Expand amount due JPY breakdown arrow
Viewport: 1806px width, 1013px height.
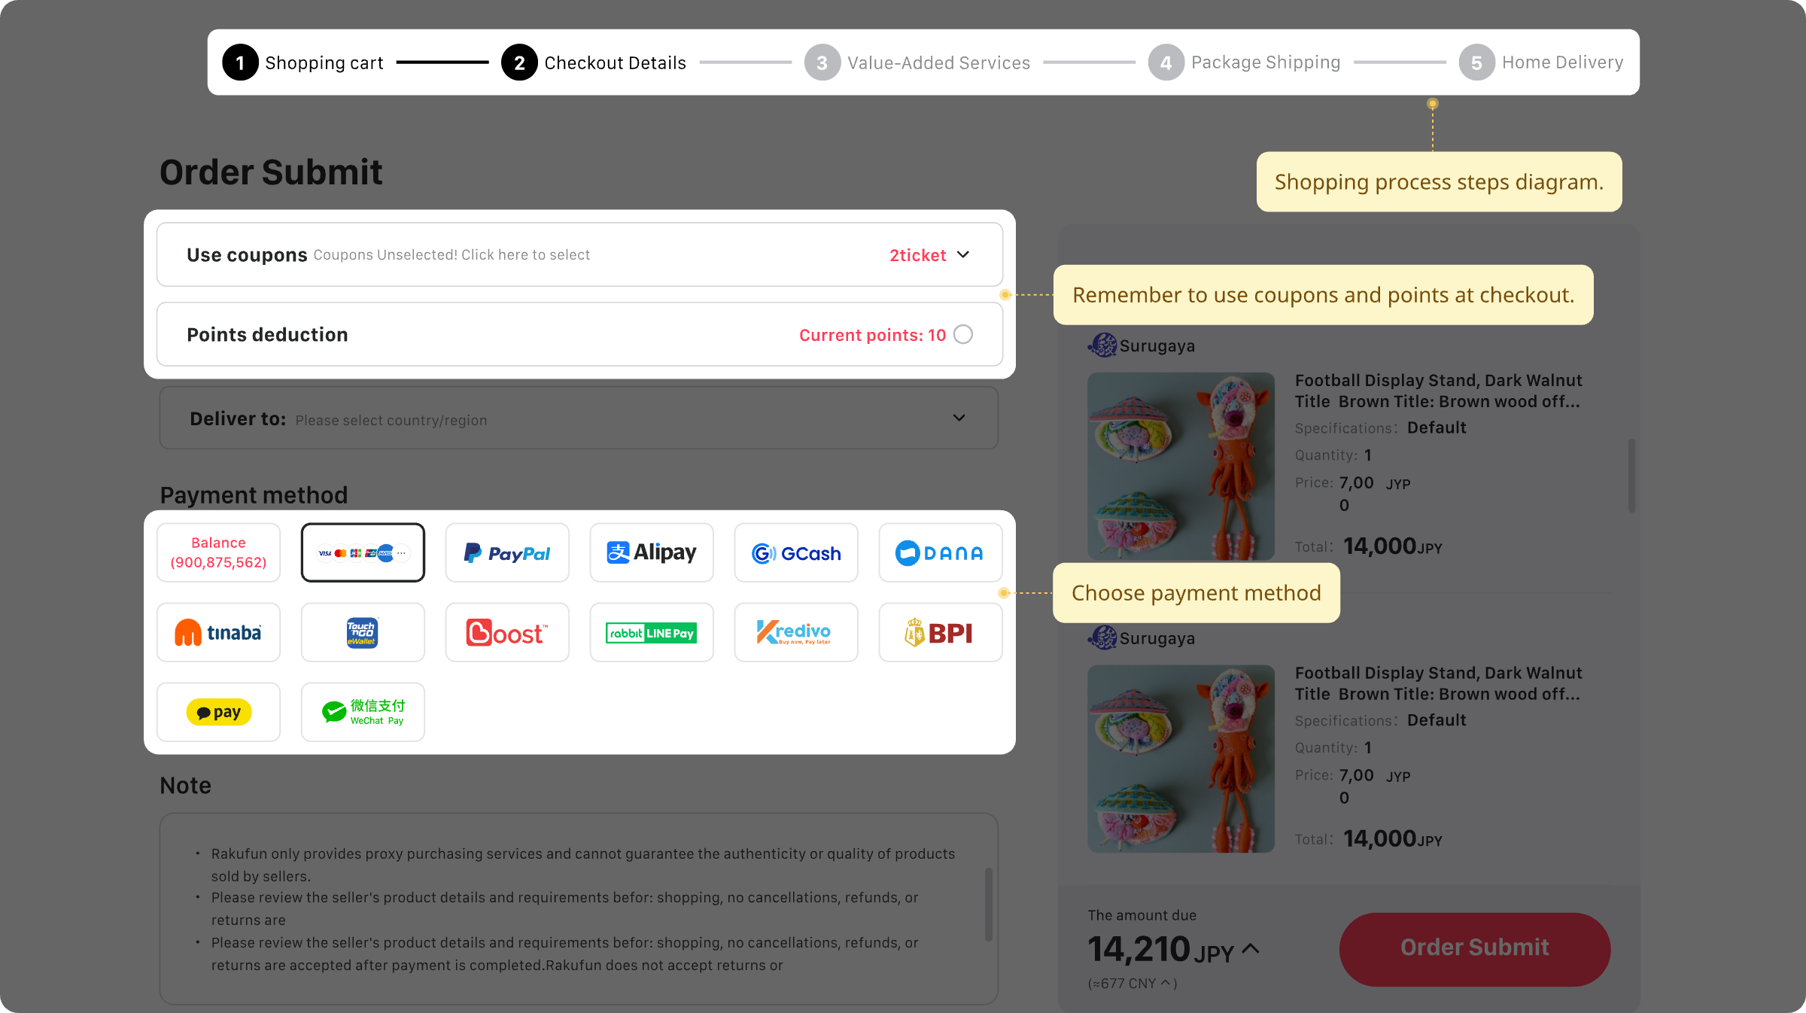coord(1251,949)
